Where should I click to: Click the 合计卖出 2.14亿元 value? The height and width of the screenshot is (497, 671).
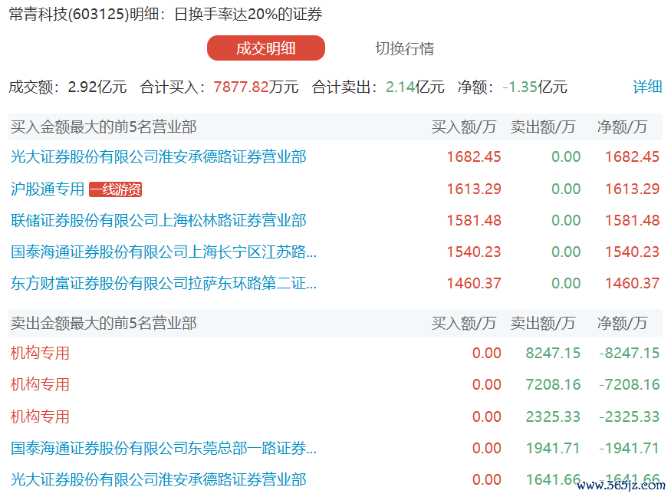tap(415, 87)
